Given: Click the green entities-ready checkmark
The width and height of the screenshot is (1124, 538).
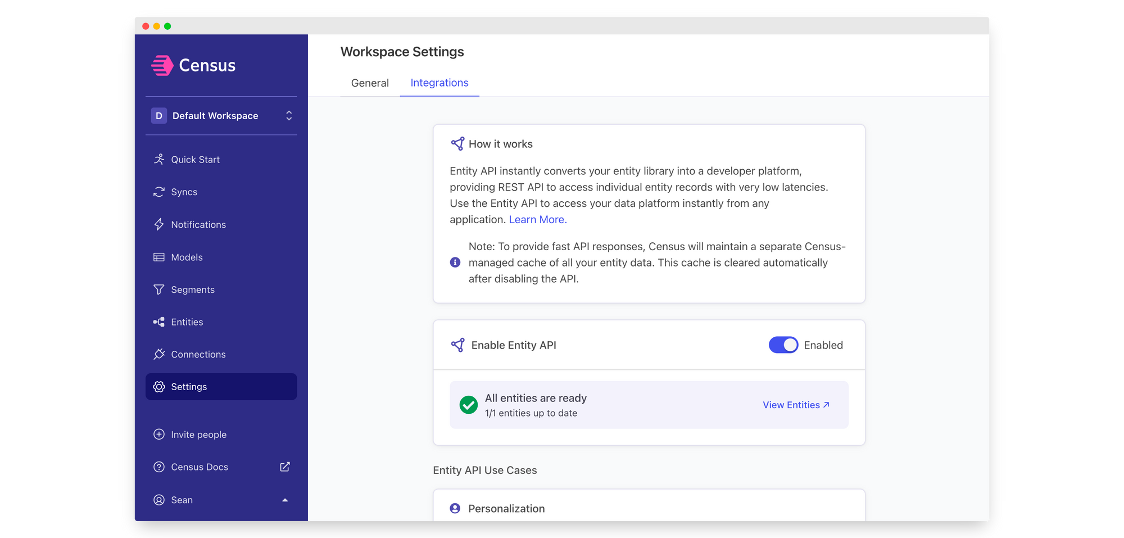Looking at the screenshot, I should [469, 404].
